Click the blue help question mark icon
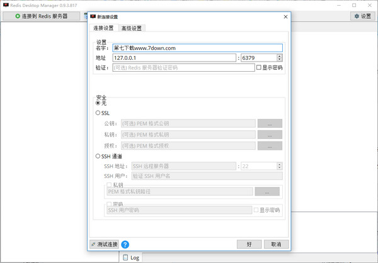 point(125,245)
